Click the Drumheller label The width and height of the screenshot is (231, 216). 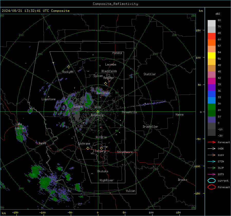(x=150, y=127)
